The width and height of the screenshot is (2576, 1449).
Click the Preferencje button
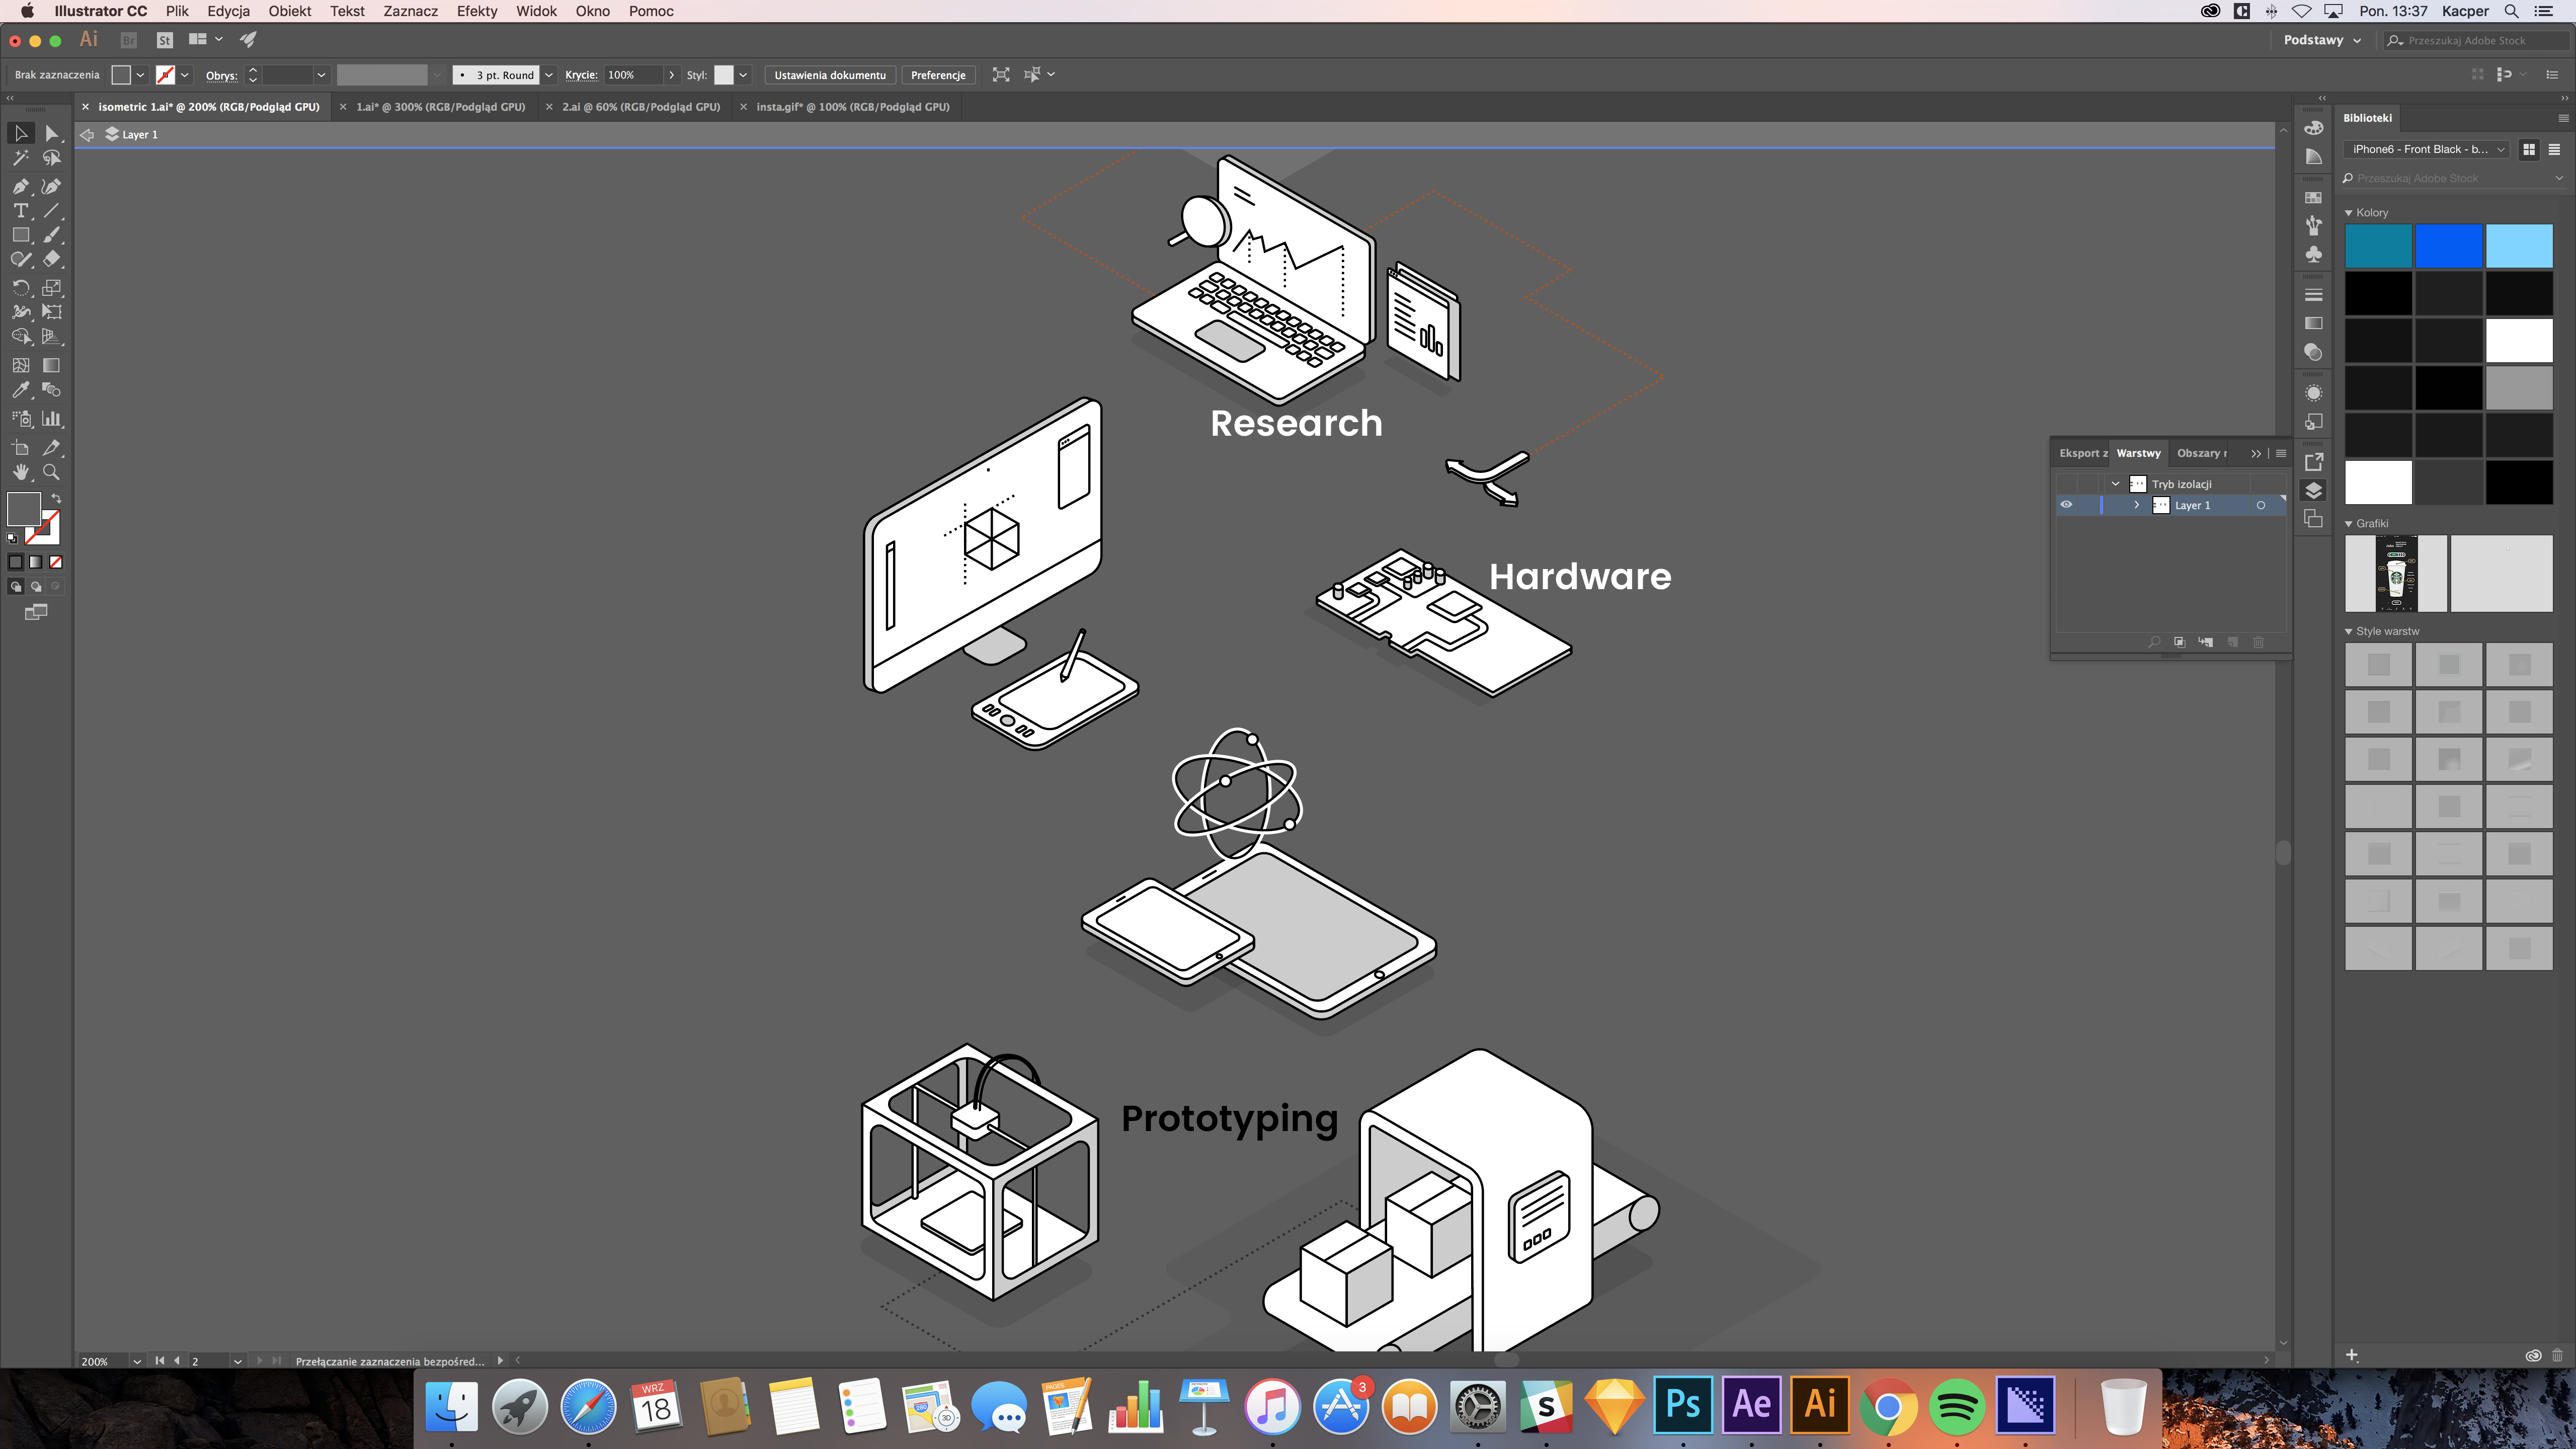pos(937,75)
